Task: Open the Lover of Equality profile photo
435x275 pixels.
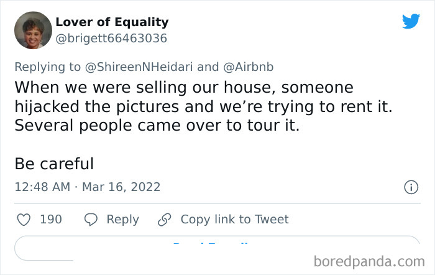Action: click(x=32, y=30)
